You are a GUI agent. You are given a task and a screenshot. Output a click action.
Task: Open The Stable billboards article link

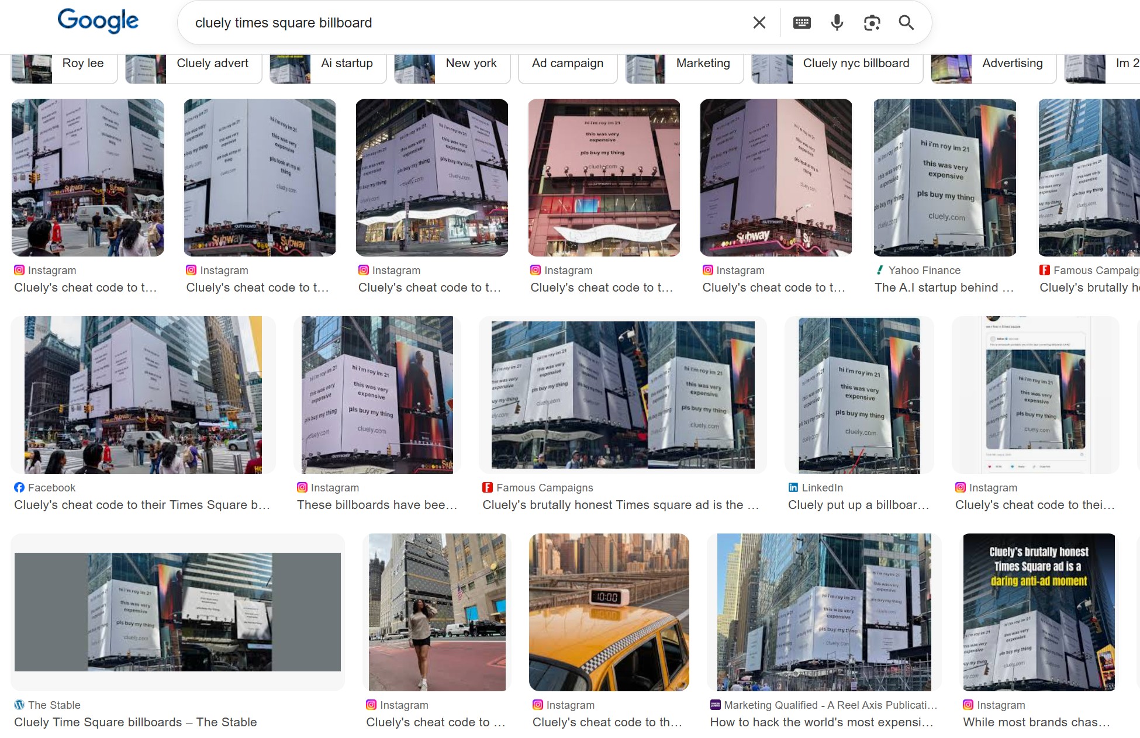pyautogui.click(x=135, y=722)
